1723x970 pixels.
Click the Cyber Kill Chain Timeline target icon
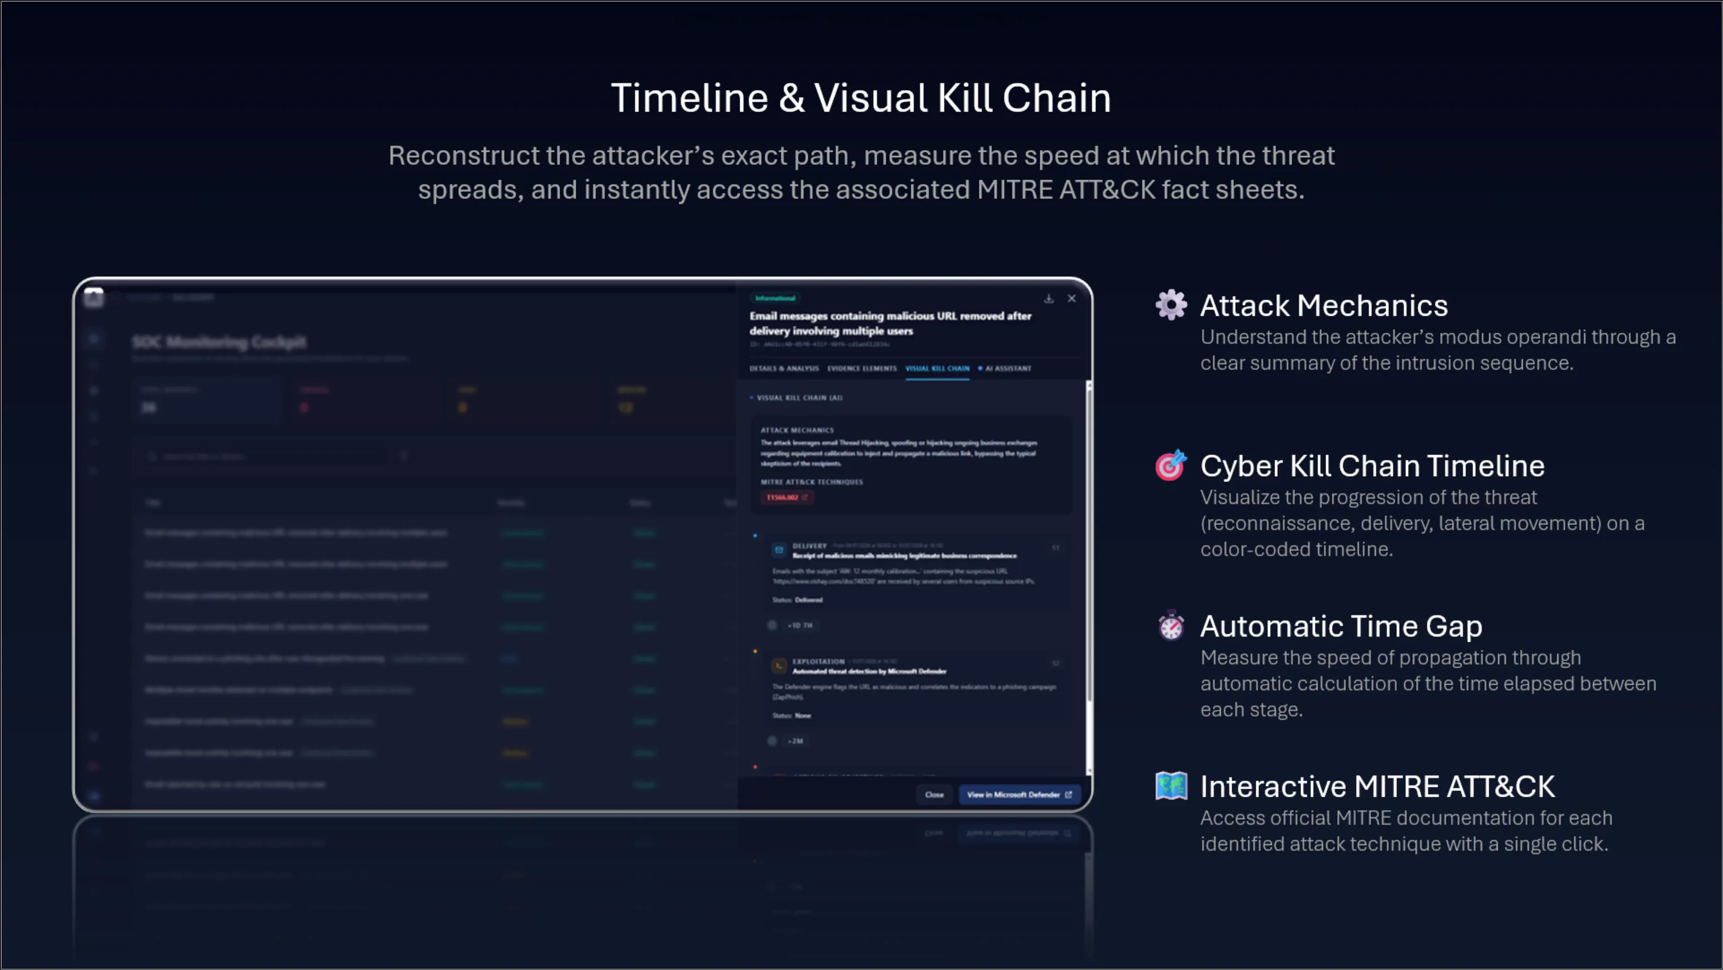coord(1171,465)
